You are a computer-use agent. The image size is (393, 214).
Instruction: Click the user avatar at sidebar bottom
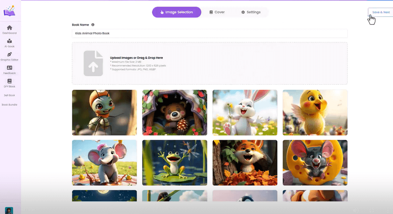pyautogui.click(x=9, y=211)
